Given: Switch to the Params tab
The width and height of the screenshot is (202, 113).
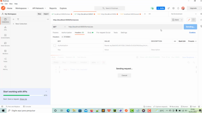Looking at the screenshot, I should pyautogui.click(x=56, y=33).
